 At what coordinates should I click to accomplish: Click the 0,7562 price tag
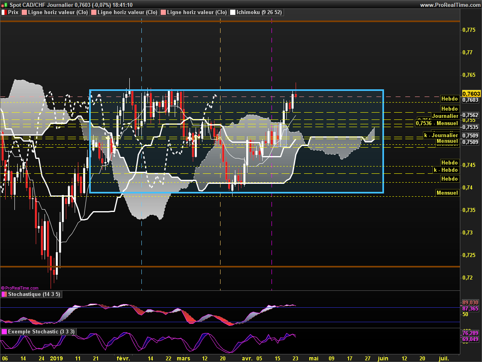(470, 115)
